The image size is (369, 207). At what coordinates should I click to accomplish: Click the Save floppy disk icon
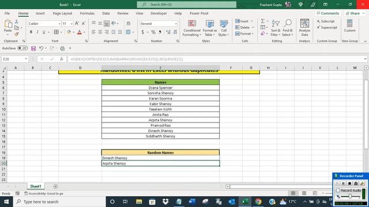coord(33,48)
